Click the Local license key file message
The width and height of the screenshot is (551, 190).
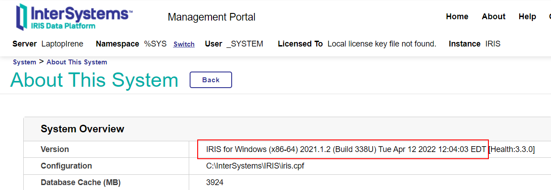coord(381,44)
